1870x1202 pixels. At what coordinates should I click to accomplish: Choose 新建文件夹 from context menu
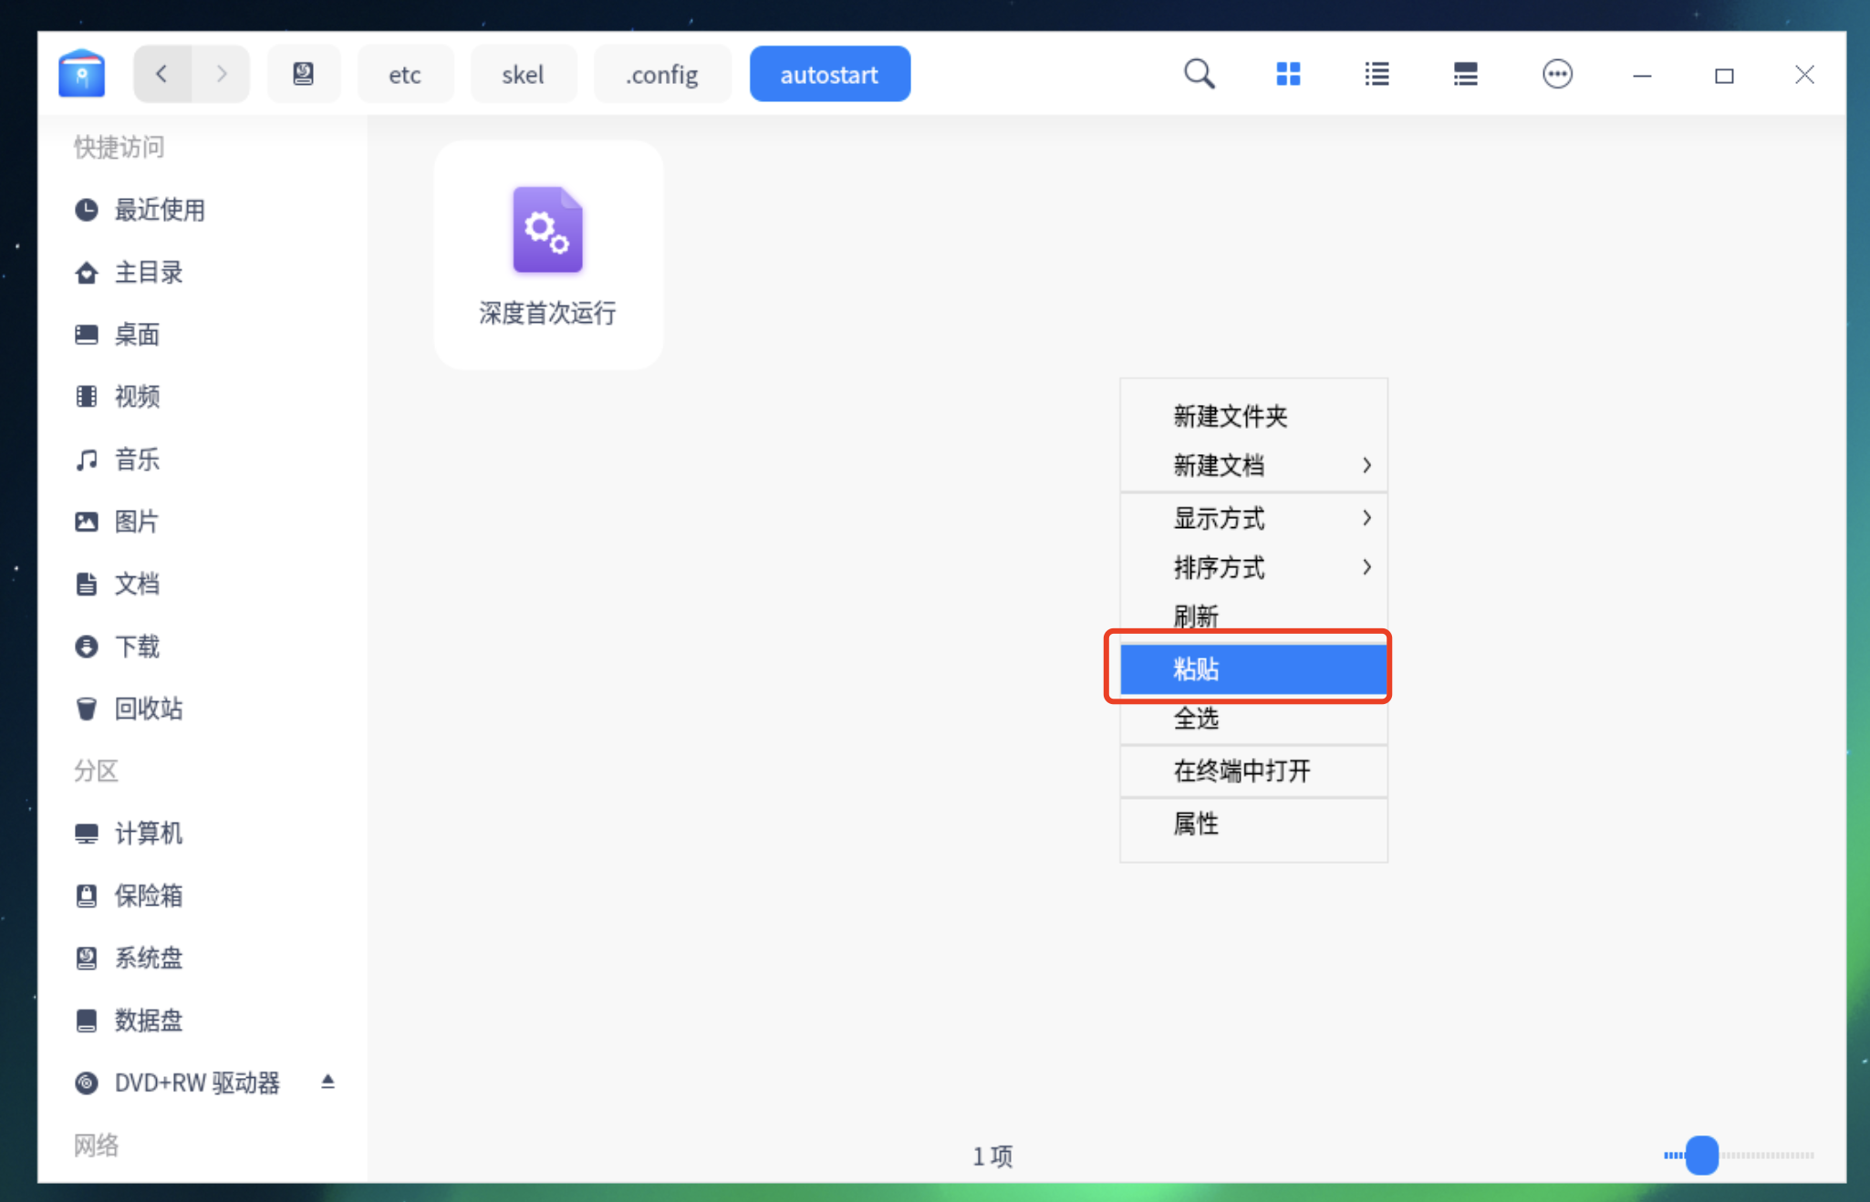pyautogui.click(x=1253, y=416)
